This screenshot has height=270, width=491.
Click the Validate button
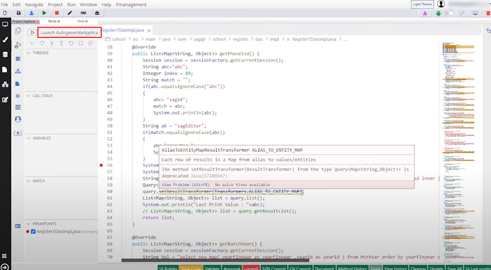click(212, 268)
